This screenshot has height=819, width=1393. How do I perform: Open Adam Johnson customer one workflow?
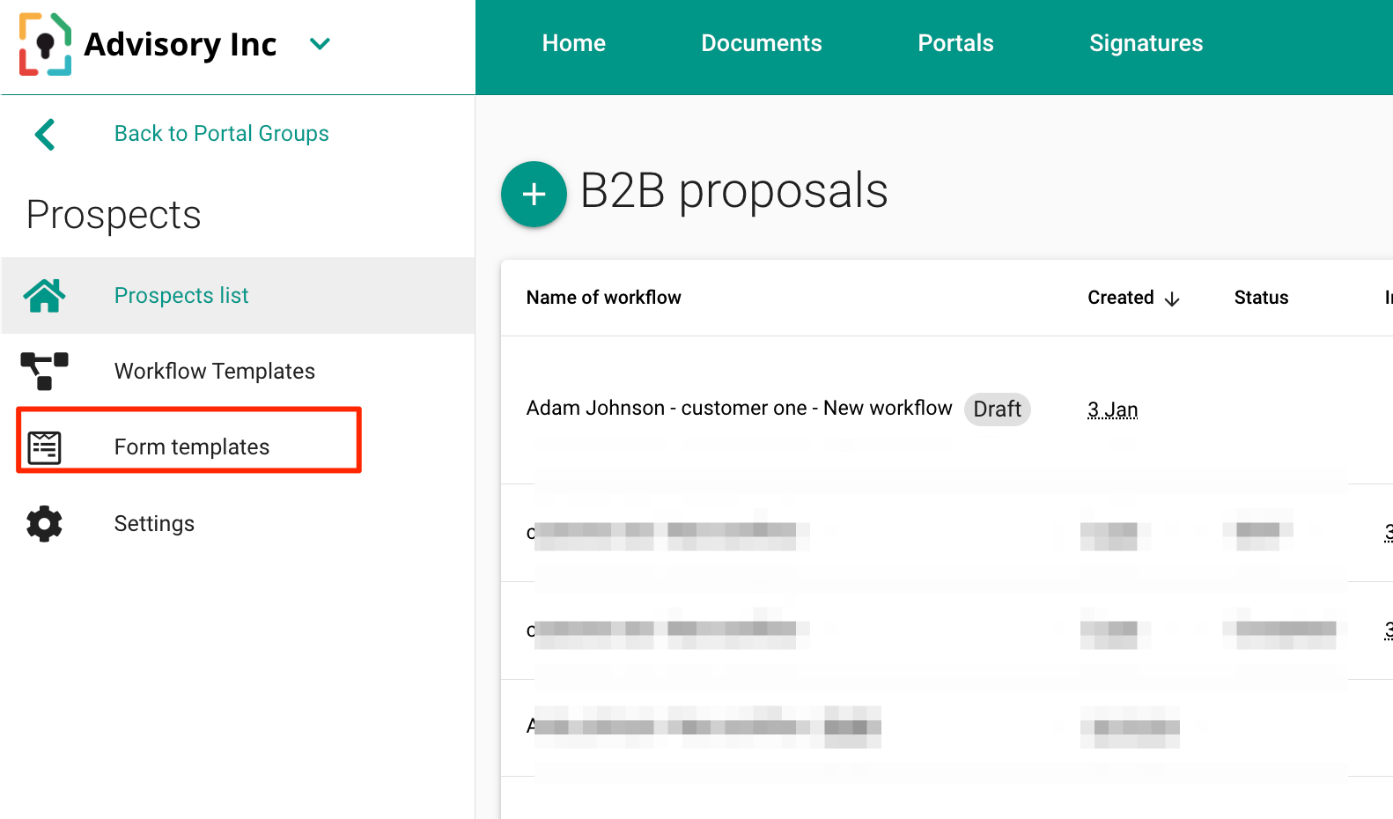739,409
